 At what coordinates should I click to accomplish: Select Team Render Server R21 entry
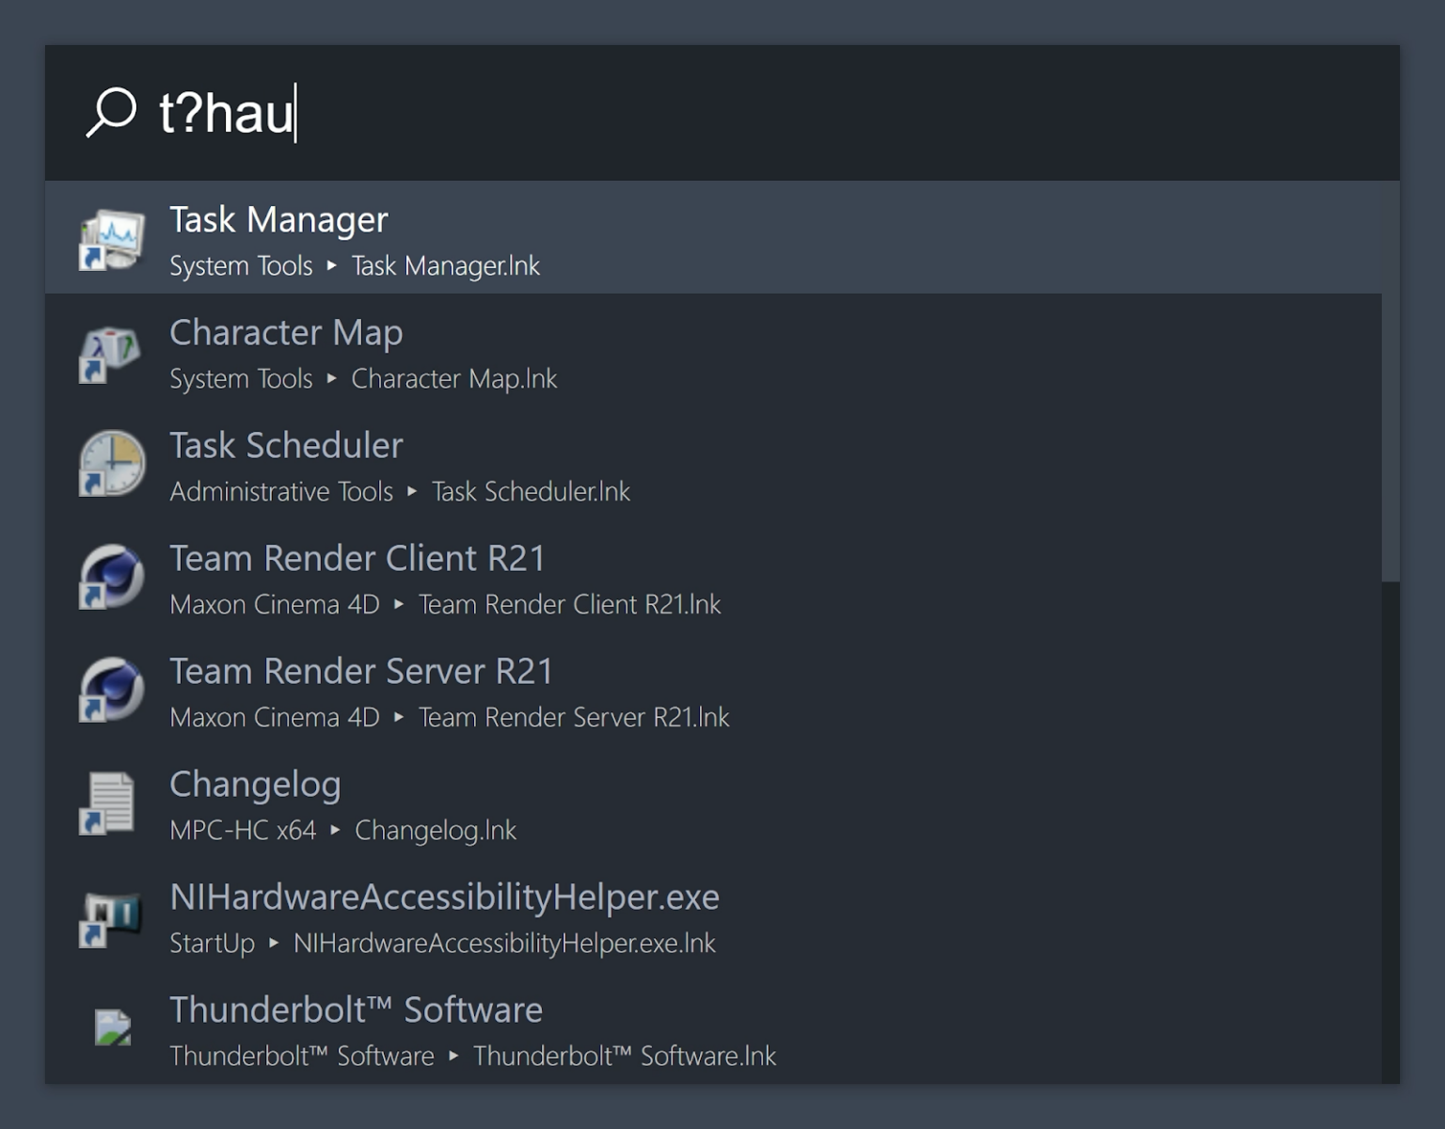(361, 672)
